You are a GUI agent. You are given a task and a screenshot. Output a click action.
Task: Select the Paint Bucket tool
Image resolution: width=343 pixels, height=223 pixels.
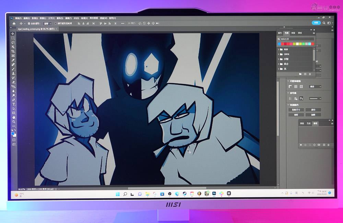coord(13,87)
